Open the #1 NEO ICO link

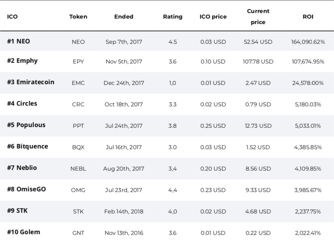click(19, 41)
